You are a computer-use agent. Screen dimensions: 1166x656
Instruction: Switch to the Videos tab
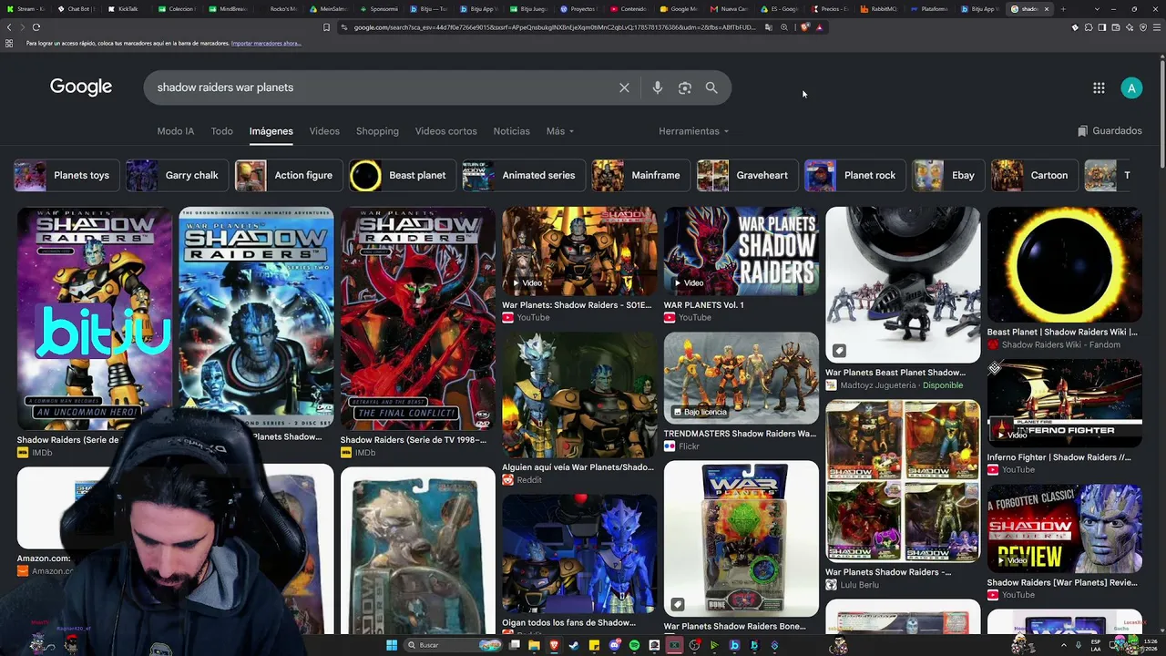click(324, 131)
